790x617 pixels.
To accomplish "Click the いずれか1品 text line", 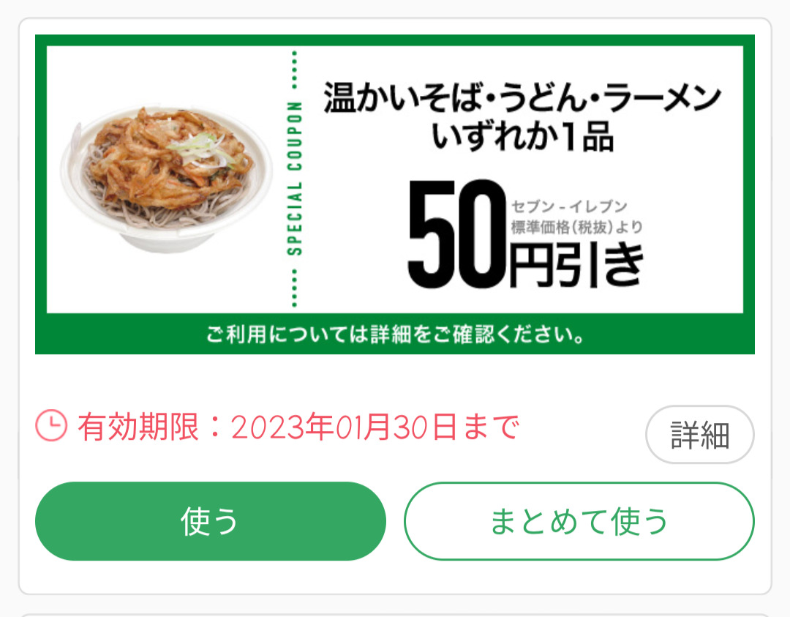I will click(522, 137).
